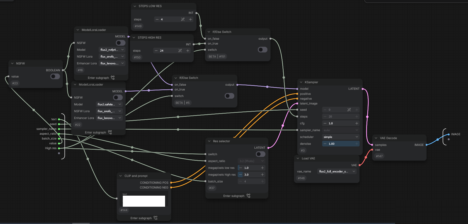Open Model dropdown flux2_nvfp4 in loader #16
This screenshot has height=224, width=468.
112,50
